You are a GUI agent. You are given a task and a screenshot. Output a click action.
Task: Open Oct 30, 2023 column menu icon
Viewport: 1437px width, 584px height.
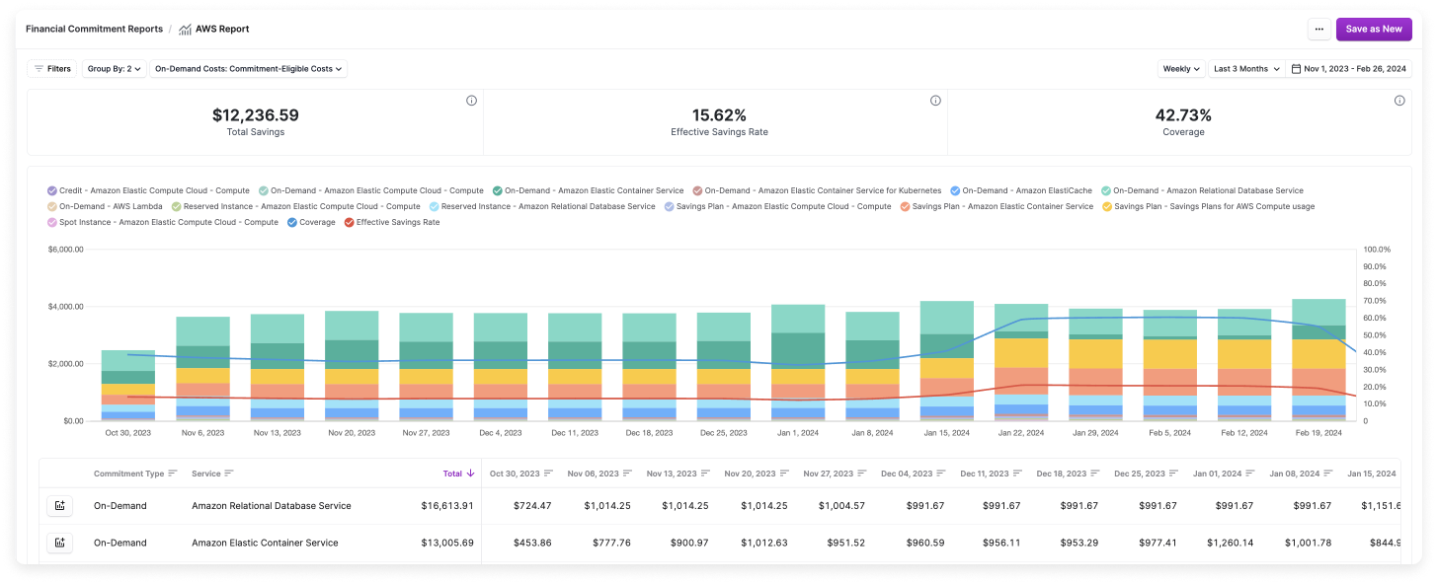point(548,474)
